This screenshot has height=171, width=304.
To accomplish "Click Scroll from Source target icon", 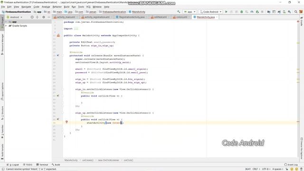I will tap(32, 17).
